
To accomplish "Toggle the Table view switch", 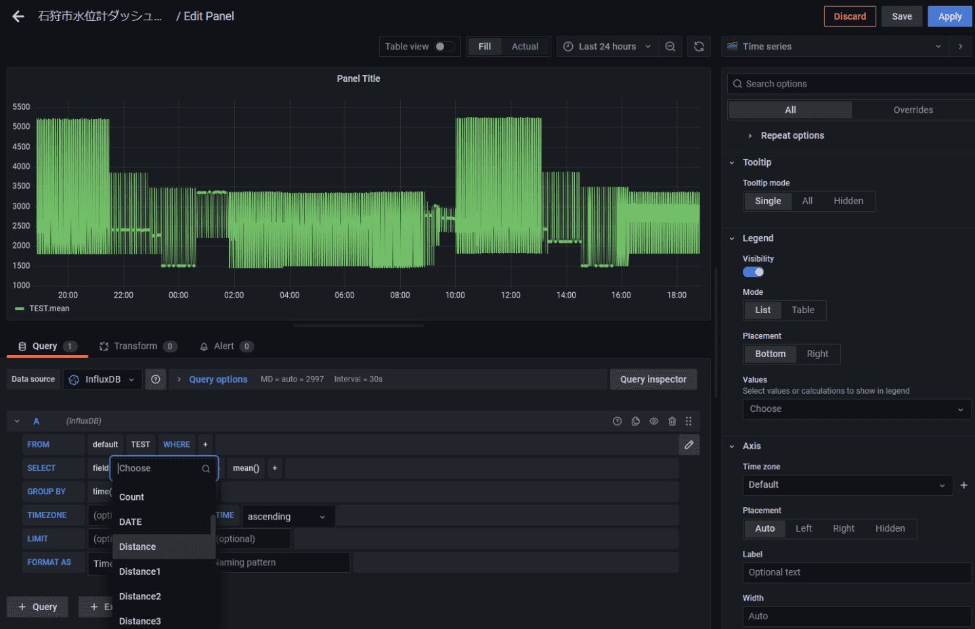I will tap(444, 47).
